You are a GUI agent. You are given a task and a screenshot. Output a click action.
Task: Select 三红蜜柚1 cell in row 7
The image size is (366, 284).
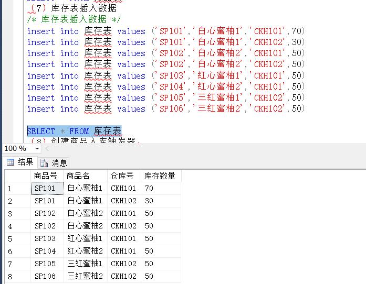[85, 264]
